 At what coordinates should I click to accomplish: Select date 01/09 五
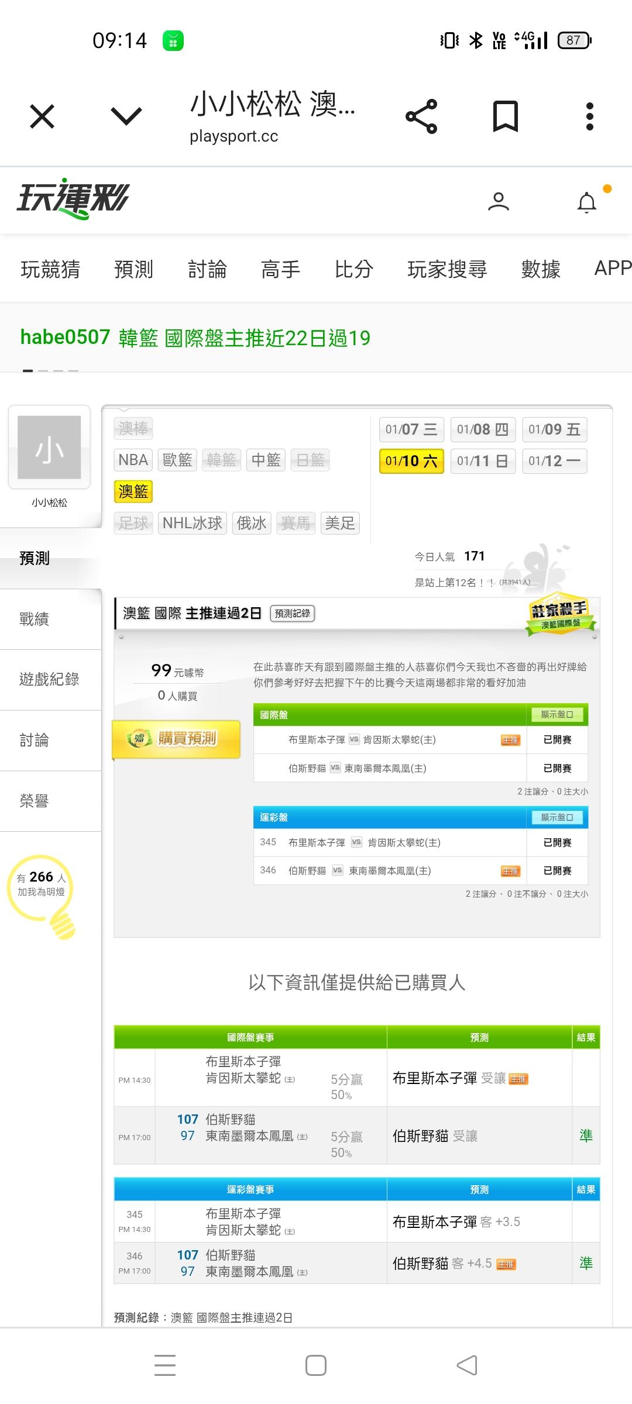554,429
